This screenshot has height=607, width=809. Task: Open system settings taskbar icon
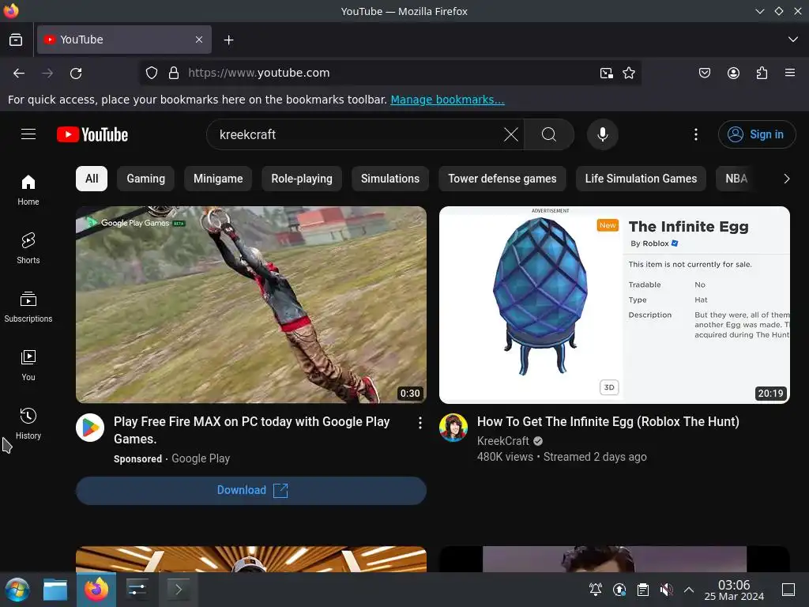pyautogui.click(x=137, y=590)
